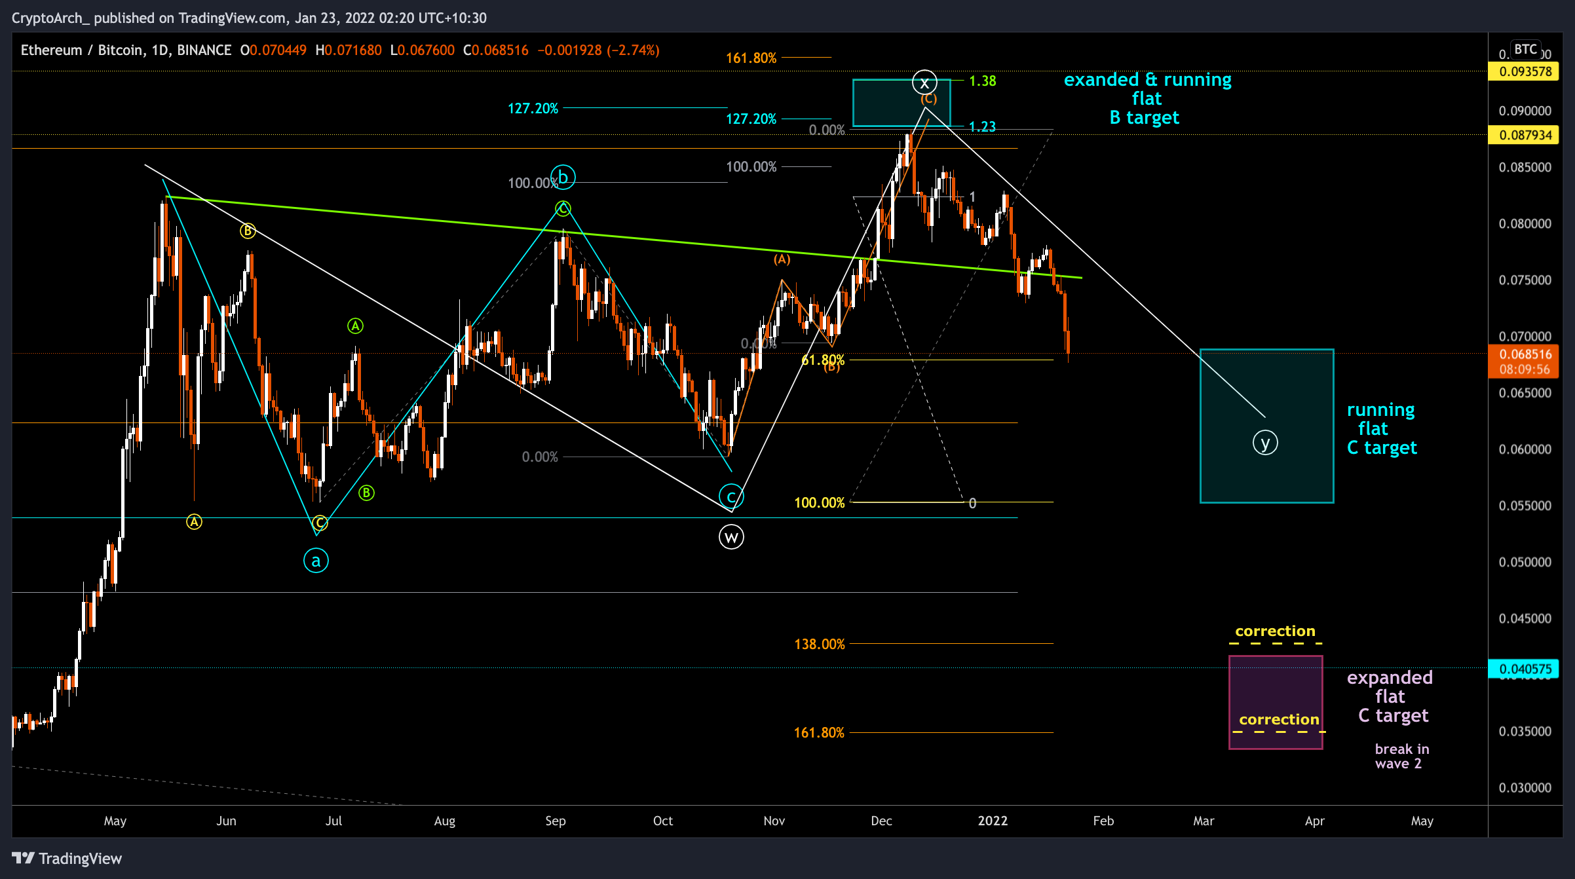Click the orange 138.00% fib label
1575x879 pixels.
(x=819, y=644)
